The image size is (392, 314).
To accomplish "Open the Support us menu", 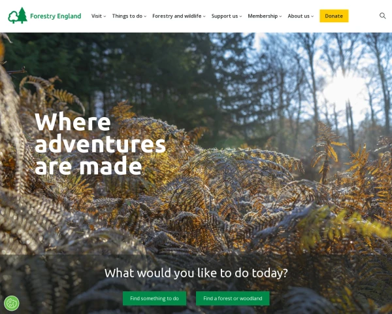I will [x=227, y=16].
